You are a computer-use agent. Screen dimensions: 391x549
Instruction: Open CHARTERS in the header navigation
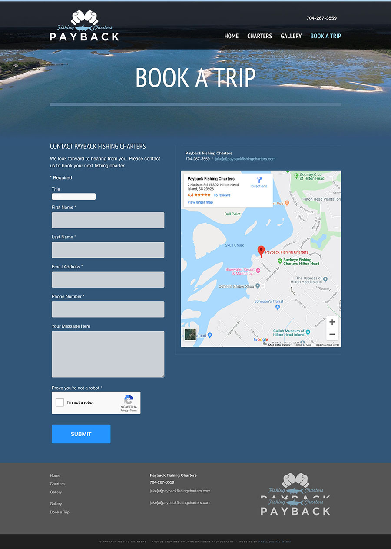pos(259,36)
